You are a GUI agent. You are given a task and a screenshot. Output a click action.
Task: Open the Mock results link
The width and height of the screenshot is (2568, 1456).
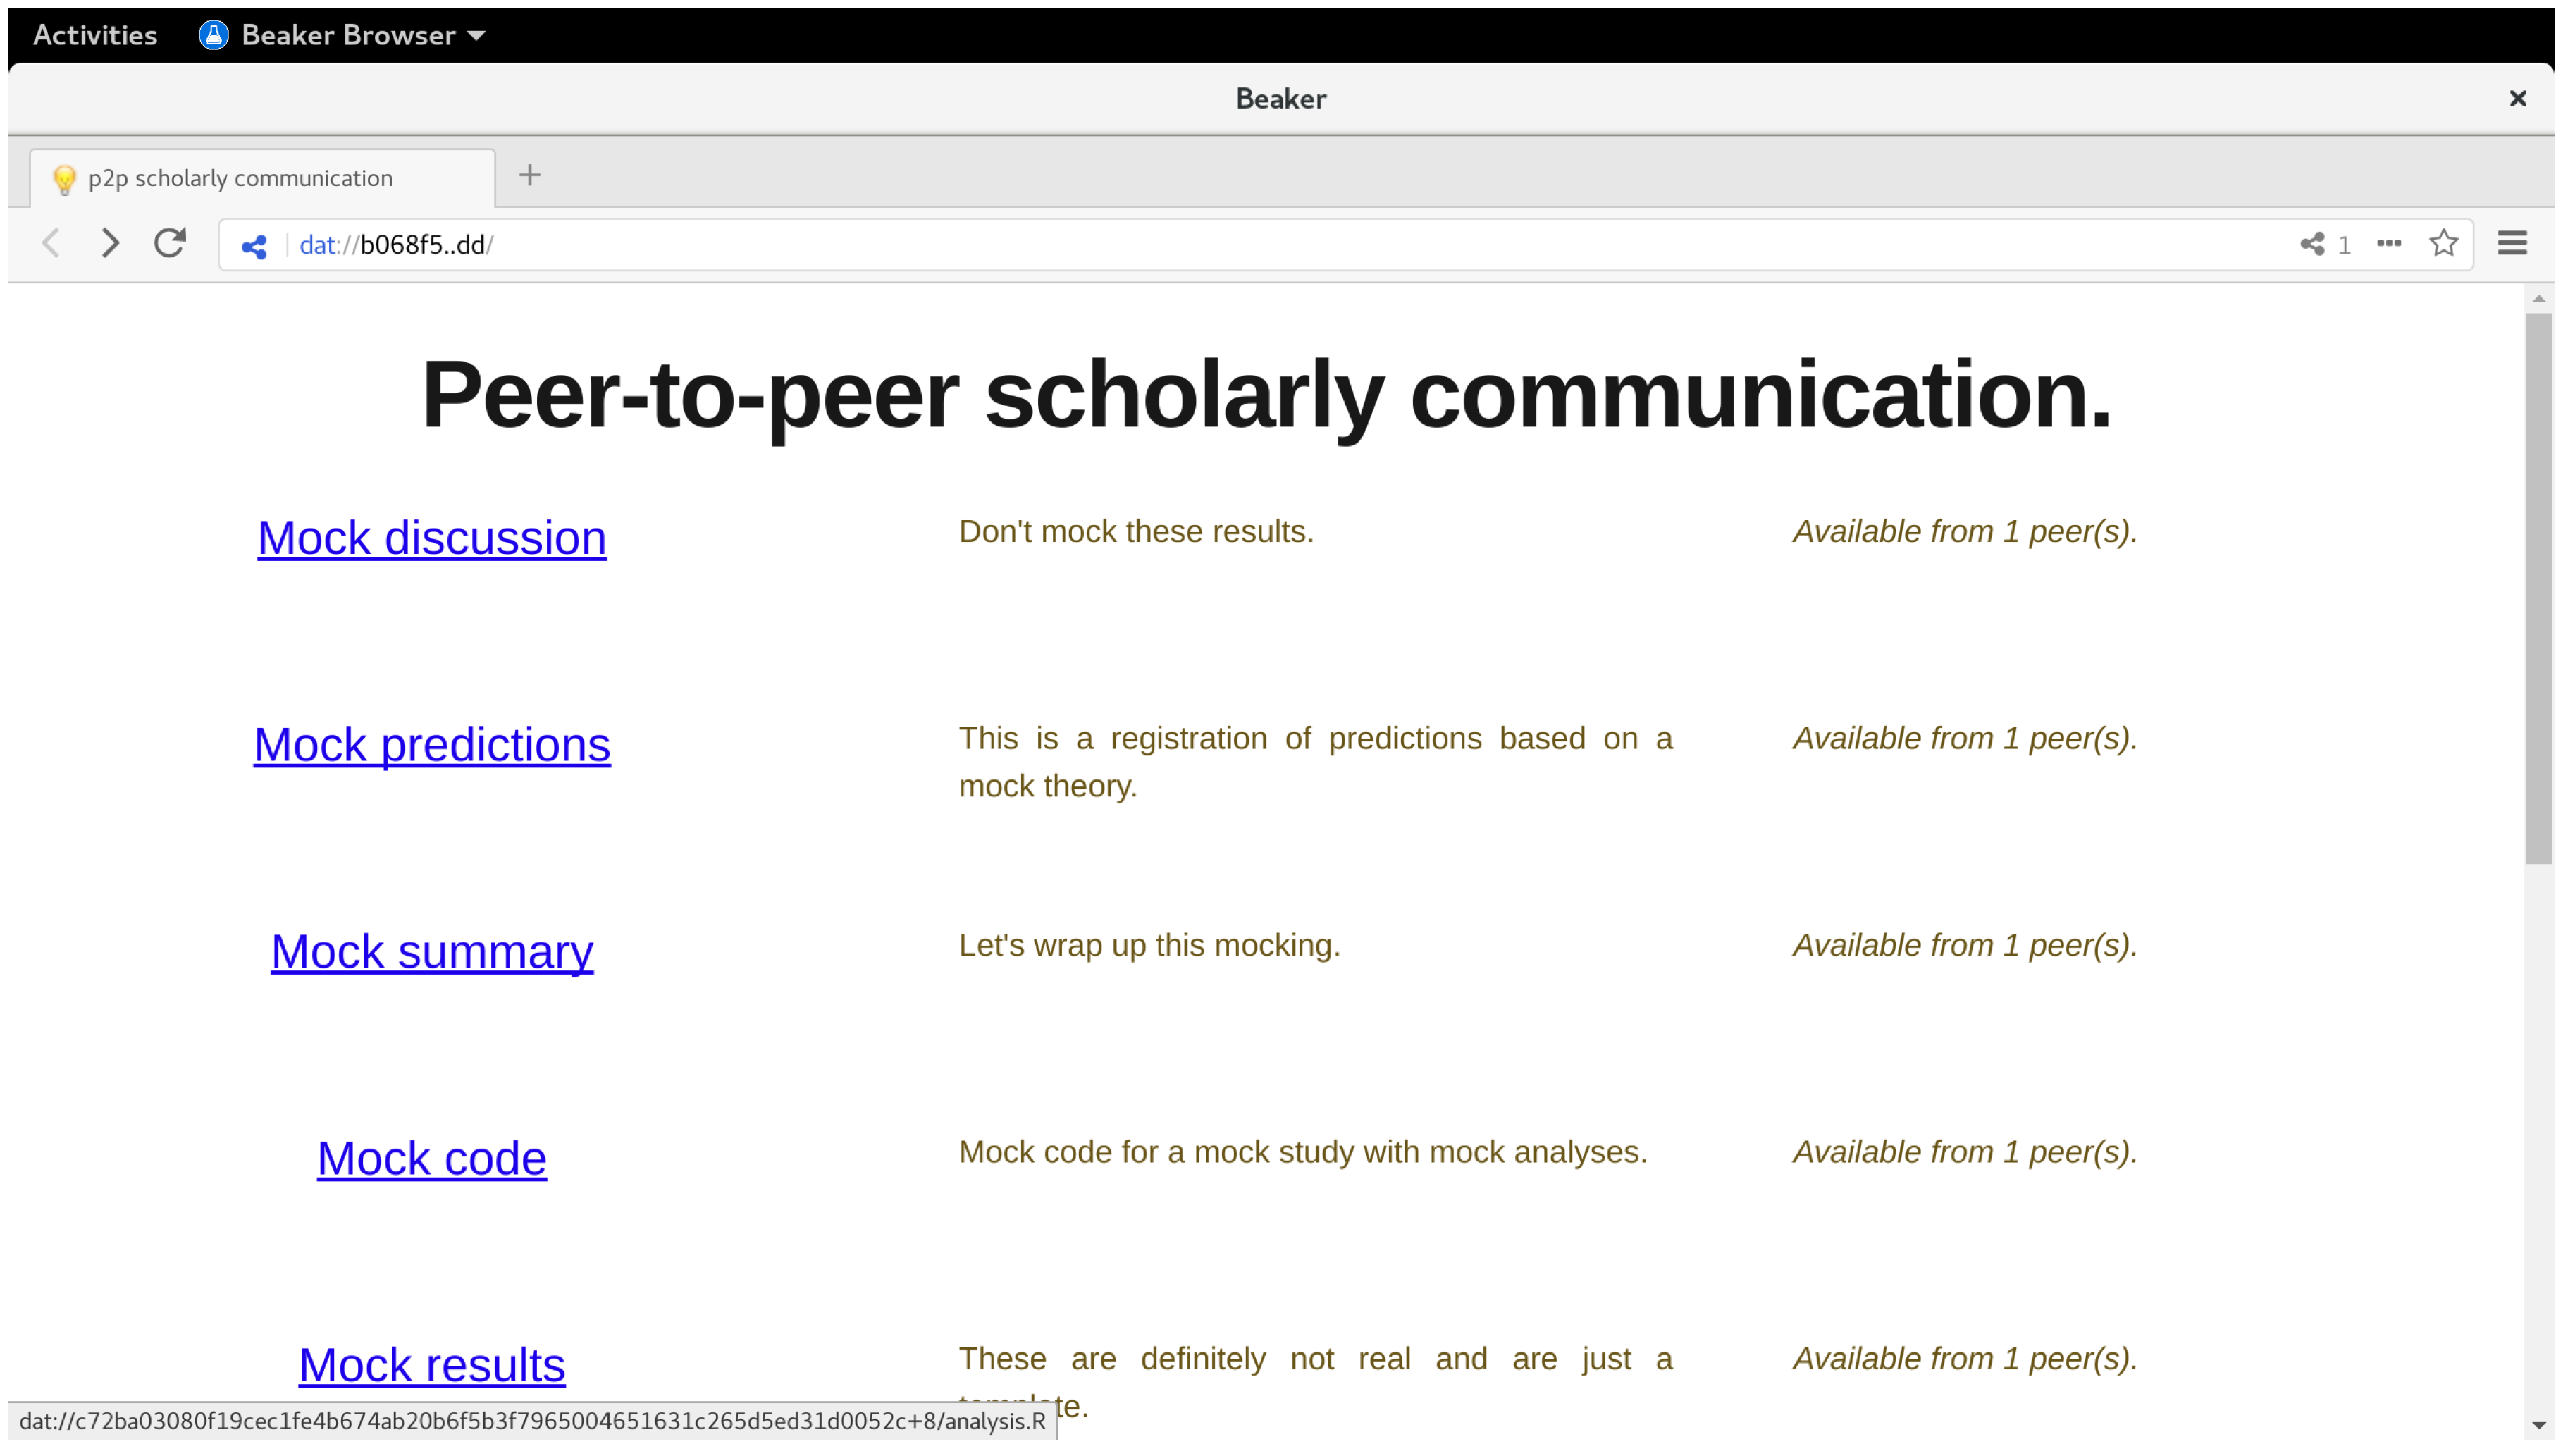click(432, 1366)
